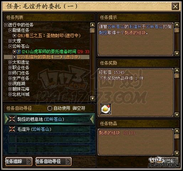Click the 任务追踪 button
This screenshot has height=171, width=183.
click(19, 161)
